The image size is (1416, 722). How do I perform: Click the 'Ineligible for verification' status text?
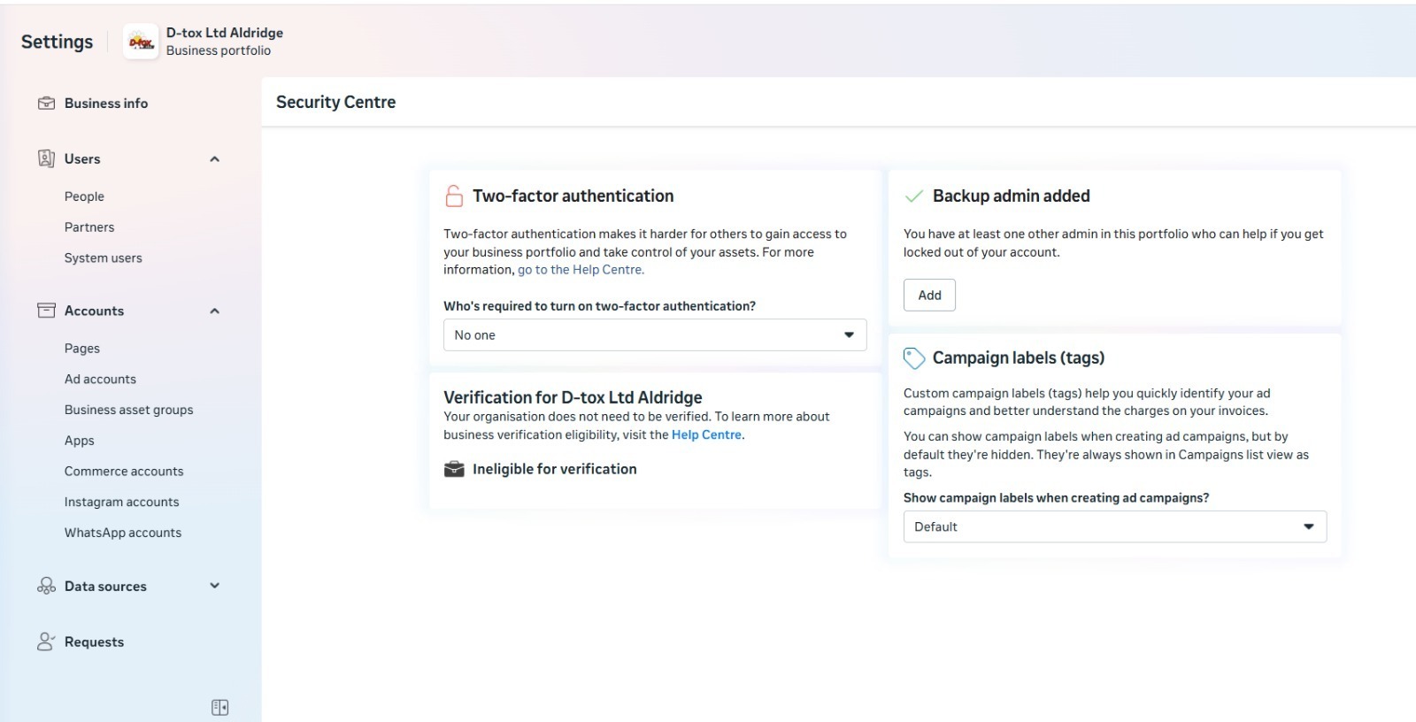tap(554, 469)
